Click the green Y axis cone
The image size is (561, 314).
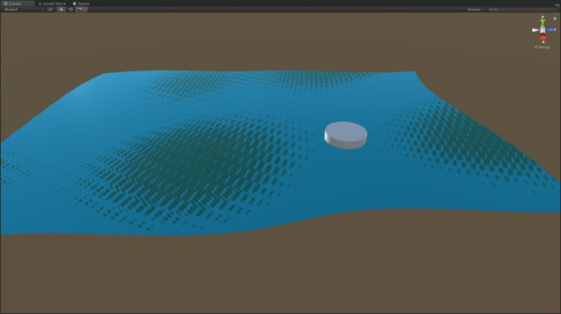point(543,22)
